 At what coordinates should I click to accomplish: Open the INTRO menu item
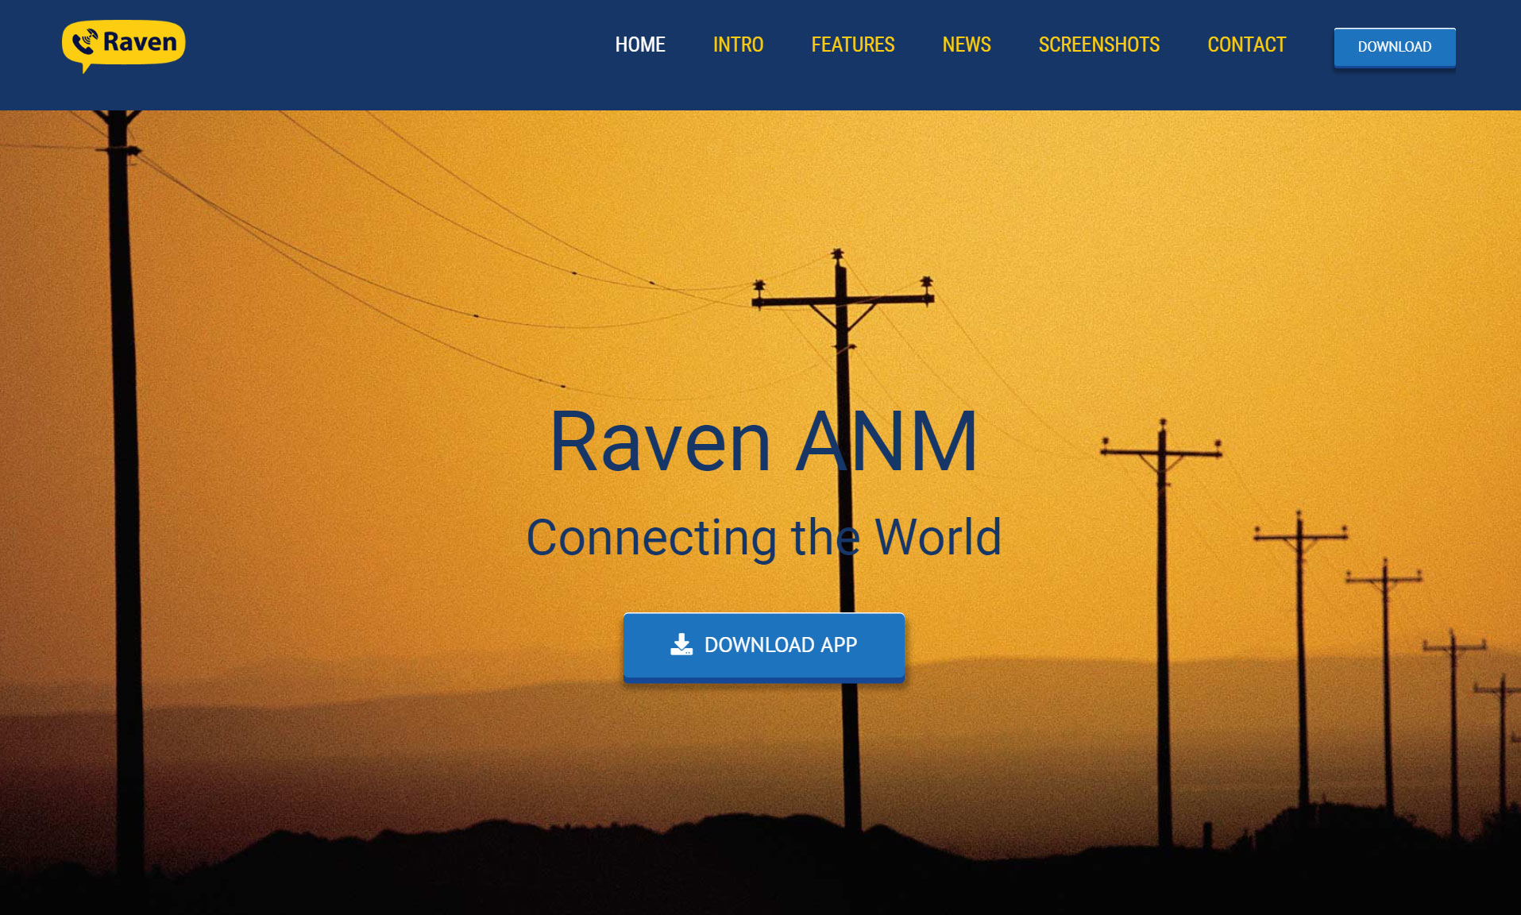click(737, 45)
